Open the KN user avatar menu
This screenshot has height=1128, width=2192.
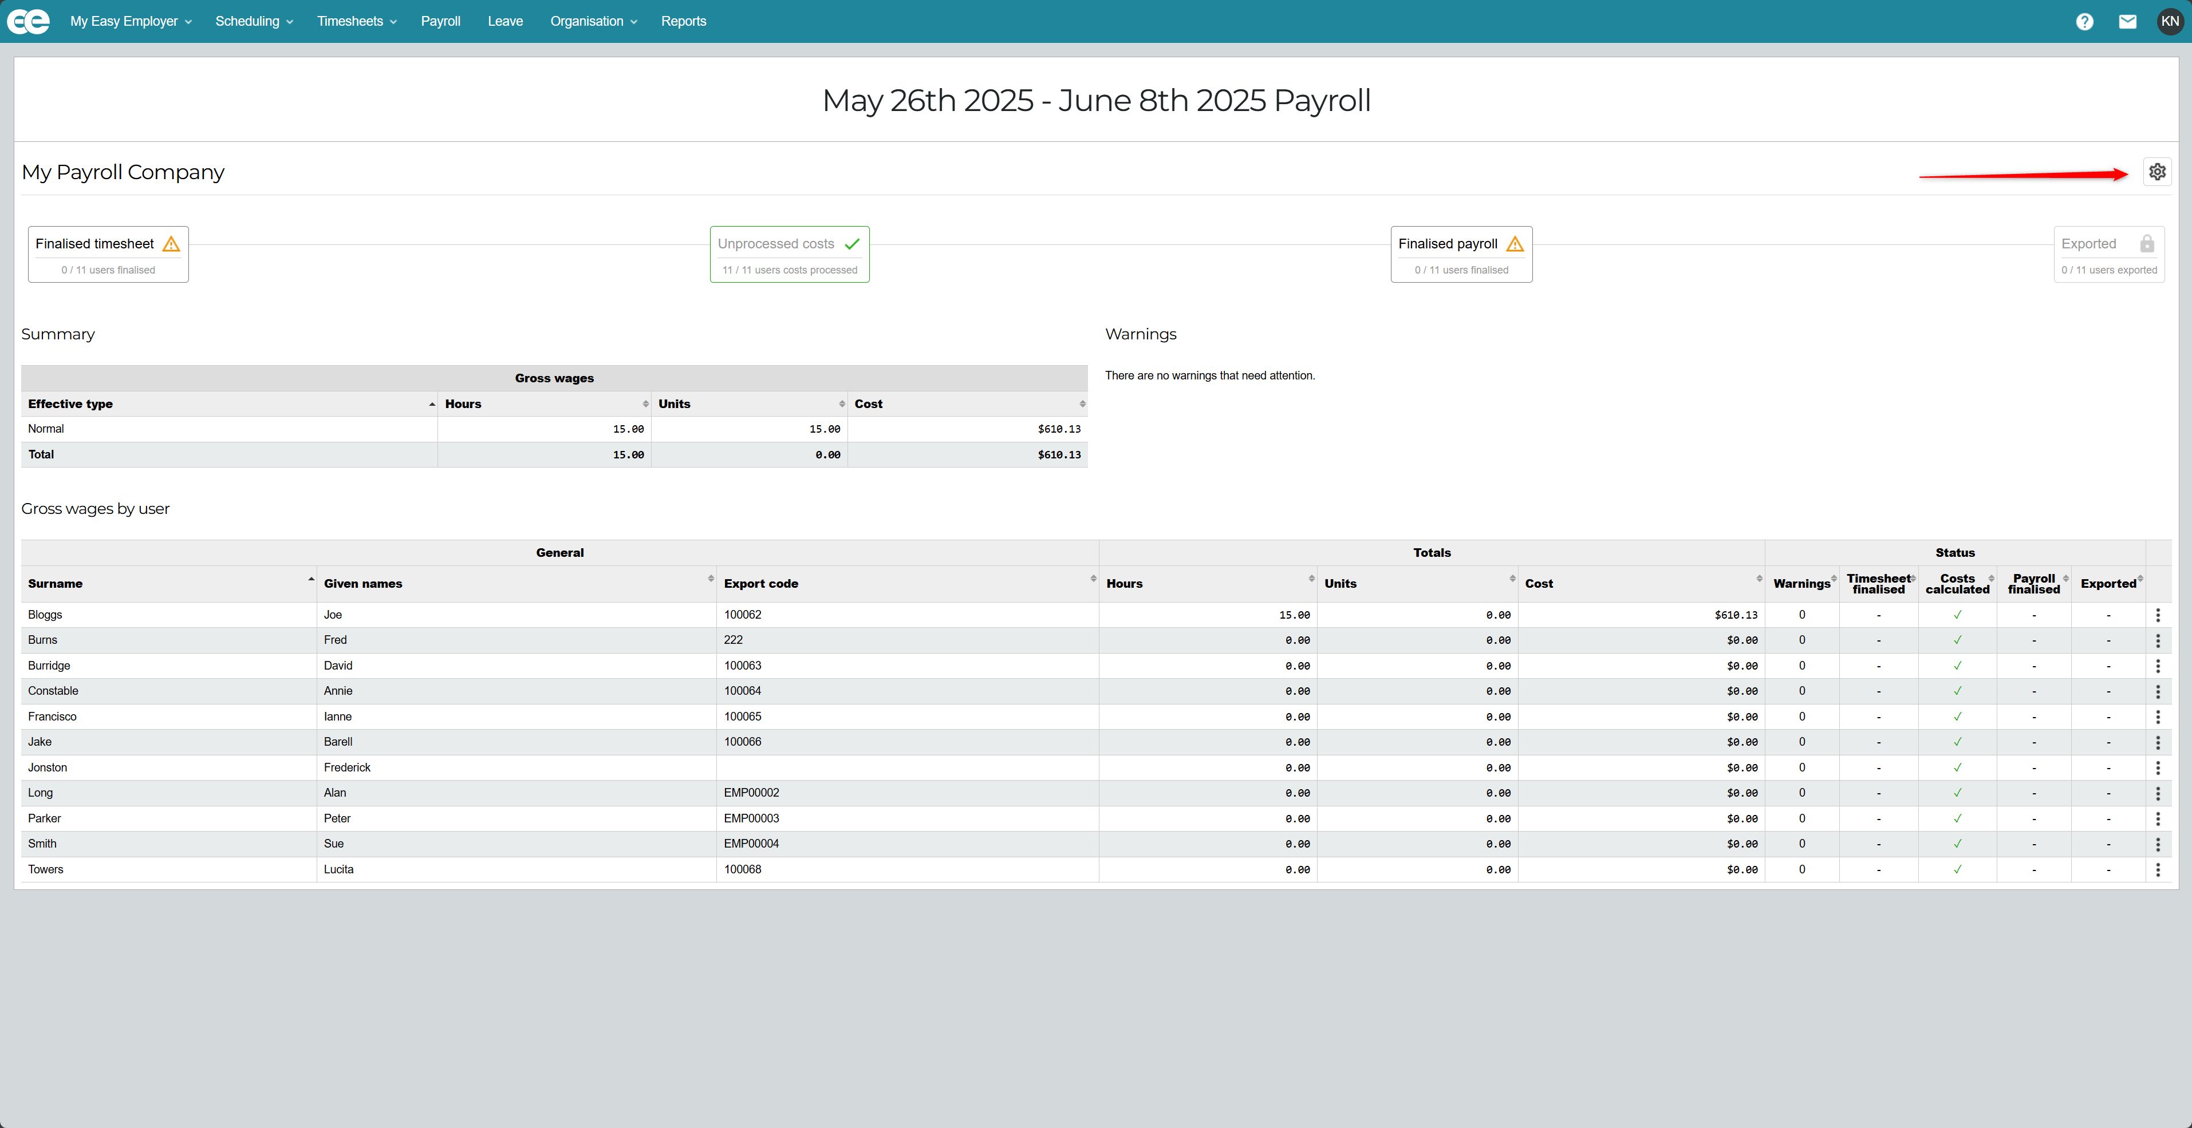2170,21
